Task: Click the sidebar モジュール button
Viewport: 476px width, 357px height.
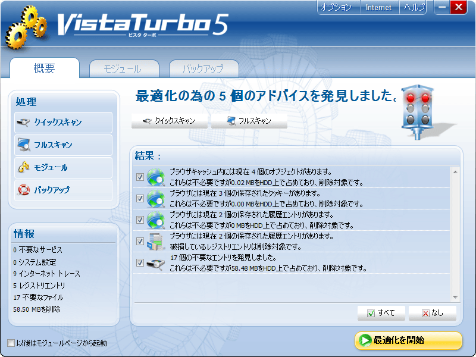Action: pyautogui.click(x=64, y=168)
